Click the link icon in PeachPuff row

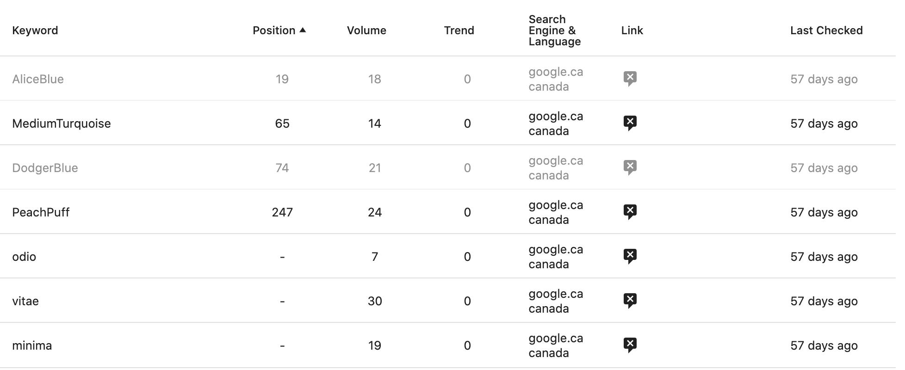pos(630,212)
